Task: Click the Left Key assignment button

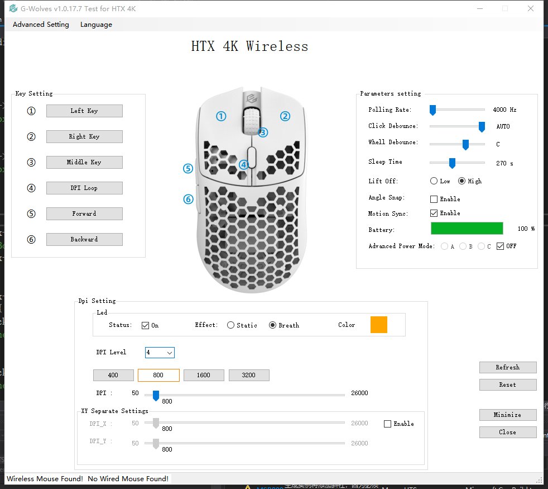Action: 84,111
